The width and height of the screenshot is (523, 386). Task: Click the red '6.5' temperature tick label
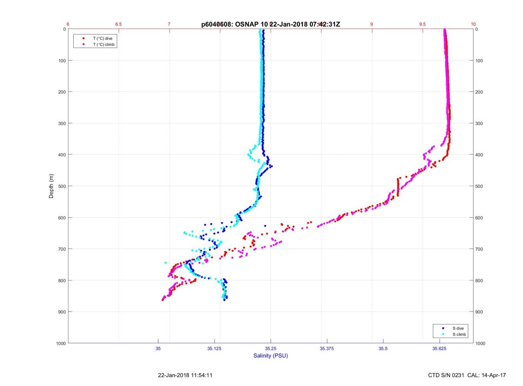point(119,24)
